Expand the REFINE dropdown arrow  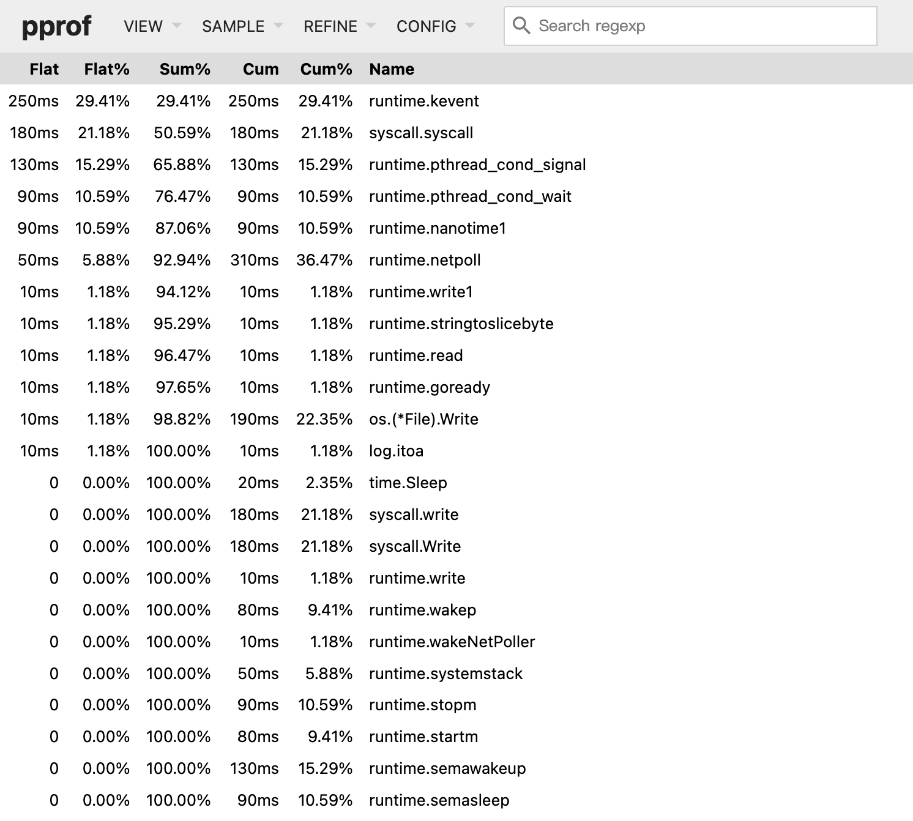click(371, 26)
